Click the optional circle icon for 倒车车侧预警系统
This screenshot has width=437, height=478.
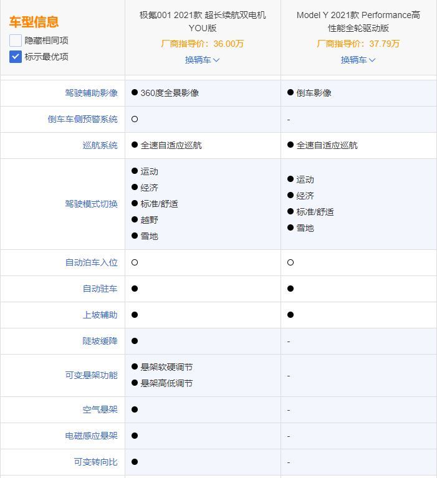tap(135, 119)
